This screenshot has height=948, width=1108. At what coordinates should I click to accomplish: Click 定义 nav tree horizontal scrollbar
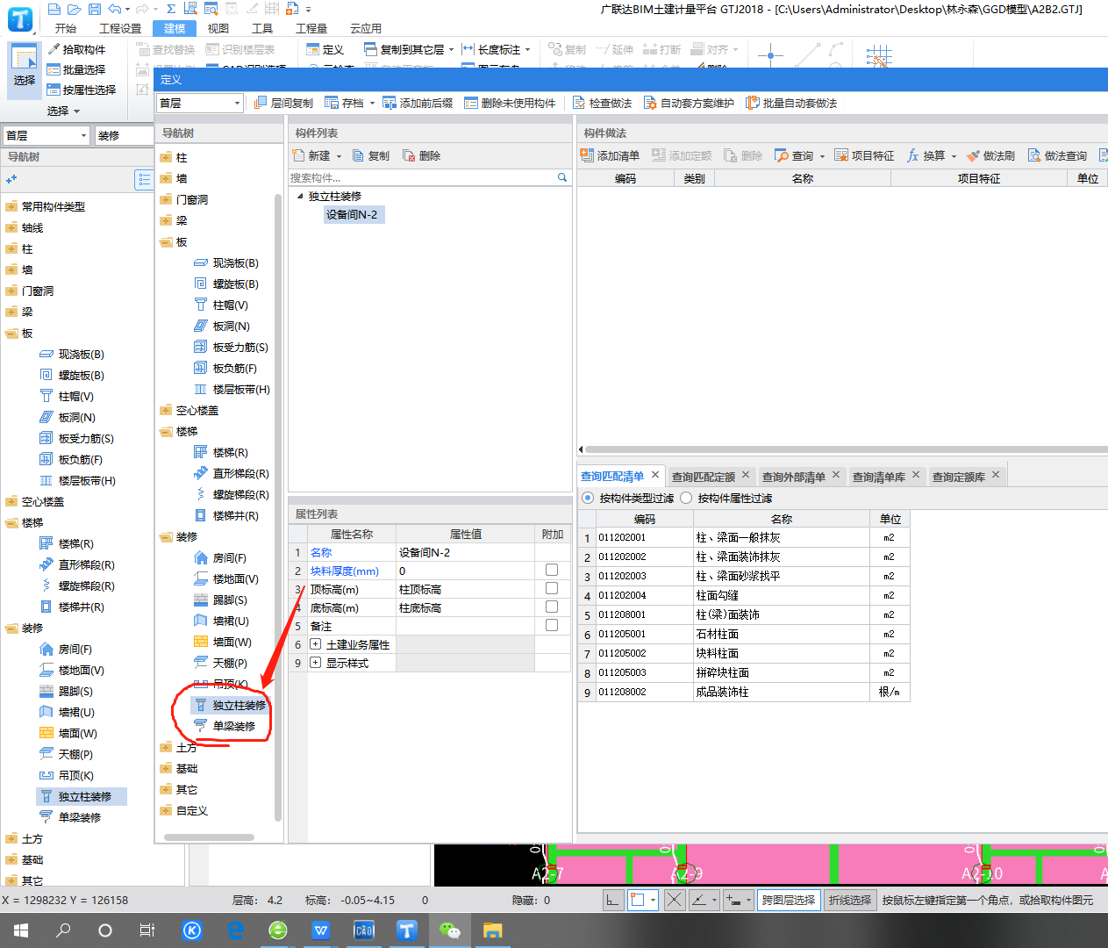pyautogui.click(x=209, y=837)
